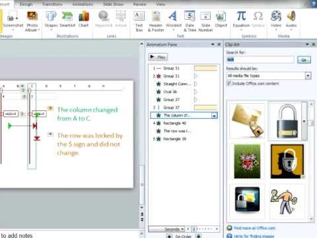The image size is (317, 238).
Task: Select the padlock and folder clip art
Action: tap(247, 200)
